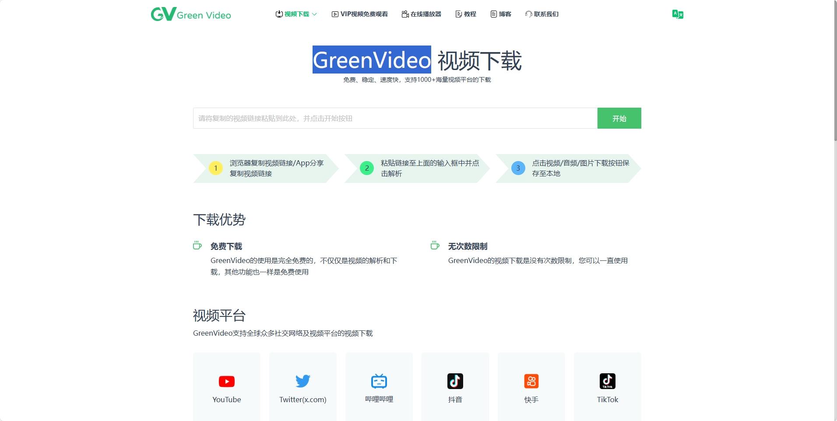Select the Twitter(x.com) platform icon
Viewport: 837px width, 421px height.
(302, 381)
